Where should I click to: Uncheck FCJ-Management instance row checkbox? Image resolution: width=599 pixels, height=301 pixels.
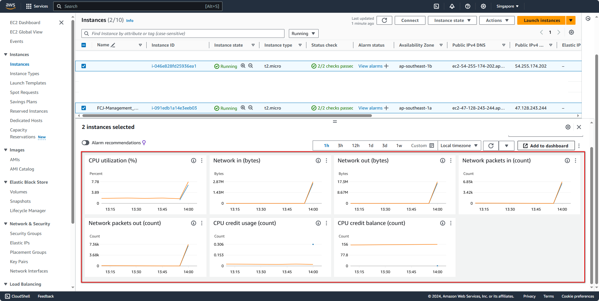click(84, 108)
